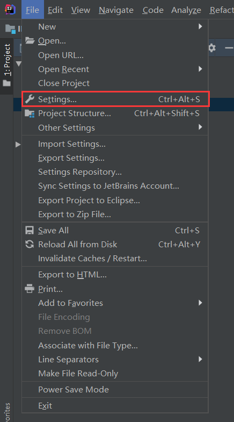
Task: Toggle Power Save Mode
Action: [x=115, y=389]
